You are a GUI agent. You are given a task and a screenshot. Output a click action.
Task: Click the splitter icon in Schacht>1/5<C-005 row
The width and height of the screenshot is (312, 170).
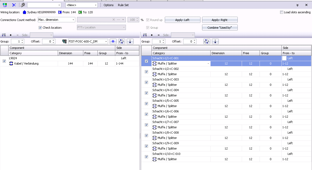coord(154,106)
